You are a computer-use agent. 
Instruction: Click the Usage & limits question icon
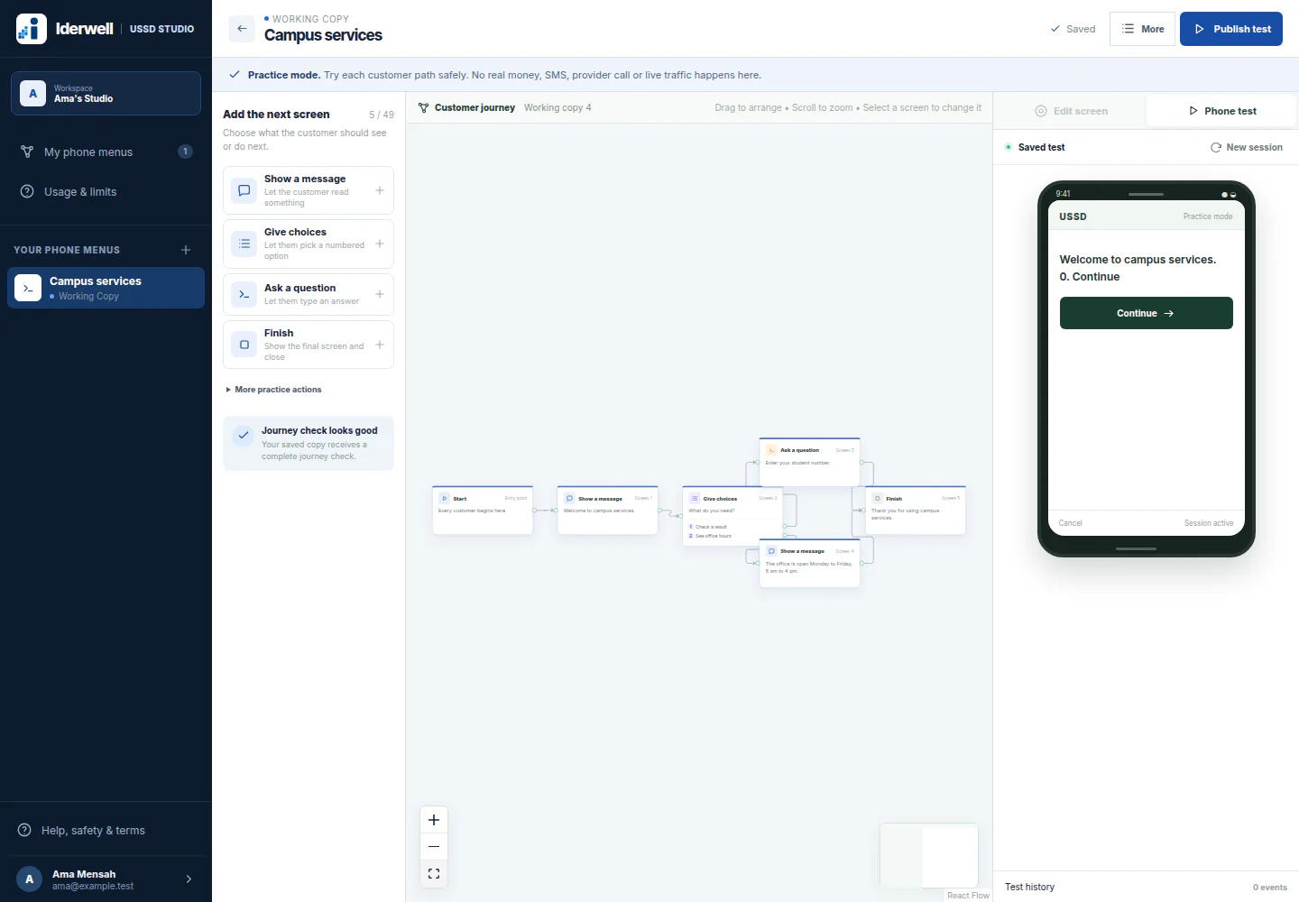(x=27, y=191)
